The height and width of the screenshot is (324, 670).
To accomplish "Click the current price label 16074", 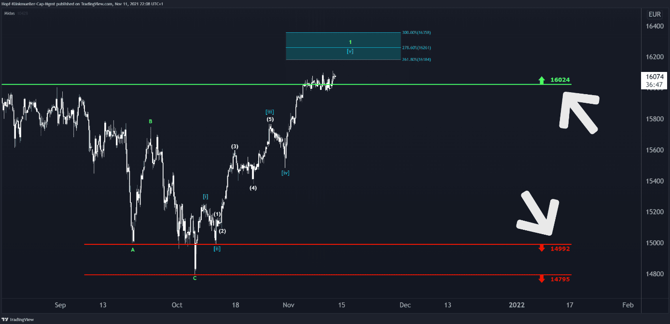I will pos(655,77).
